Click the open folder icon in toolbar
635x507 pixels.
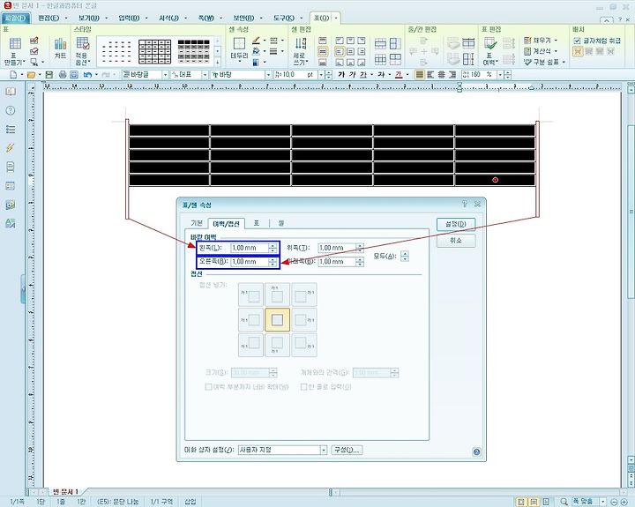(x=31, y=75)
